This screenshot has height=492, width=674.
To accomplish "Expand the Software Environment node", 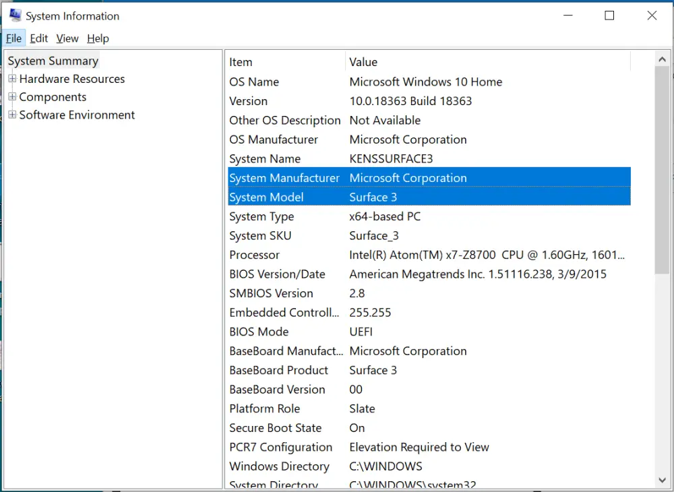I will [12, 115].
